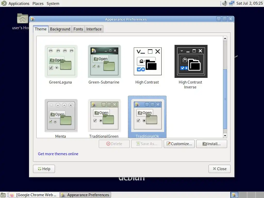Open the Applications menu
The image size is (264, 198).
19,4
